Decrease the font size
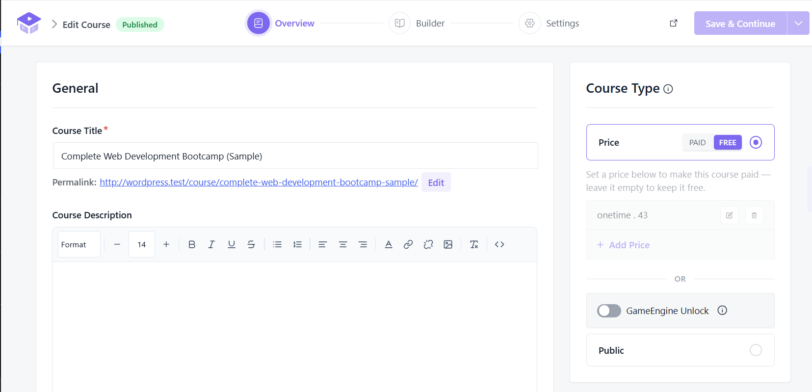The height and width of the screenshot is (392, 812). coord(117,244)
